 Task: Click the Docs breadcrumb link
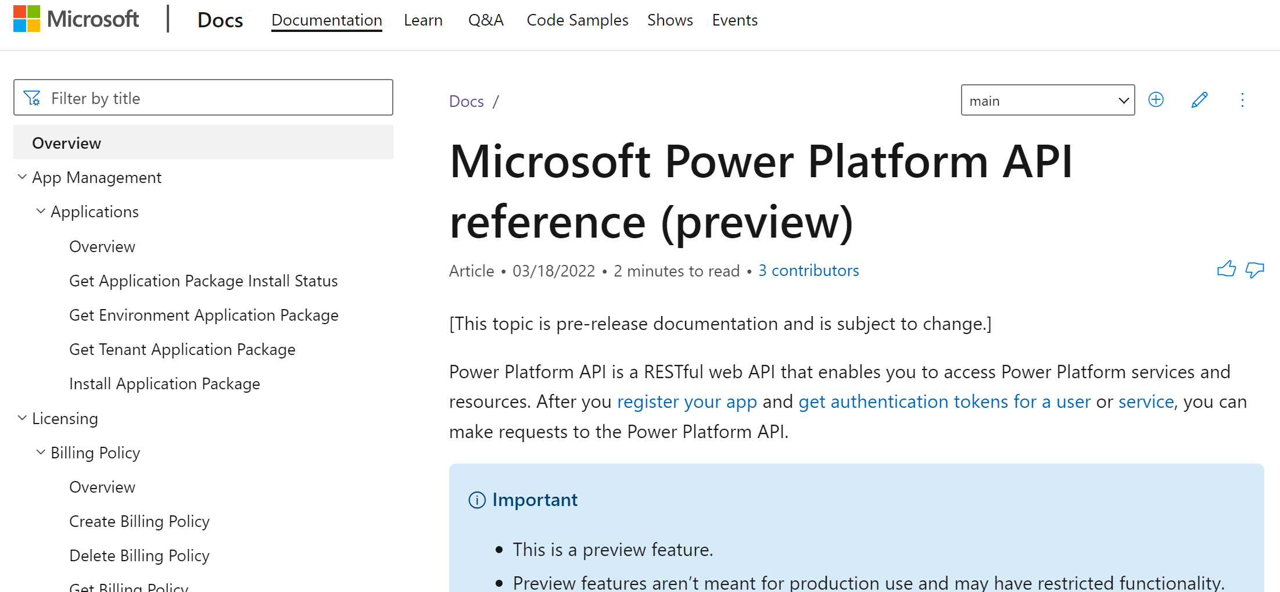(466, 101)
